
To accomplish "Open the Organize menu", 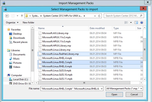I will tap(12, 23).
